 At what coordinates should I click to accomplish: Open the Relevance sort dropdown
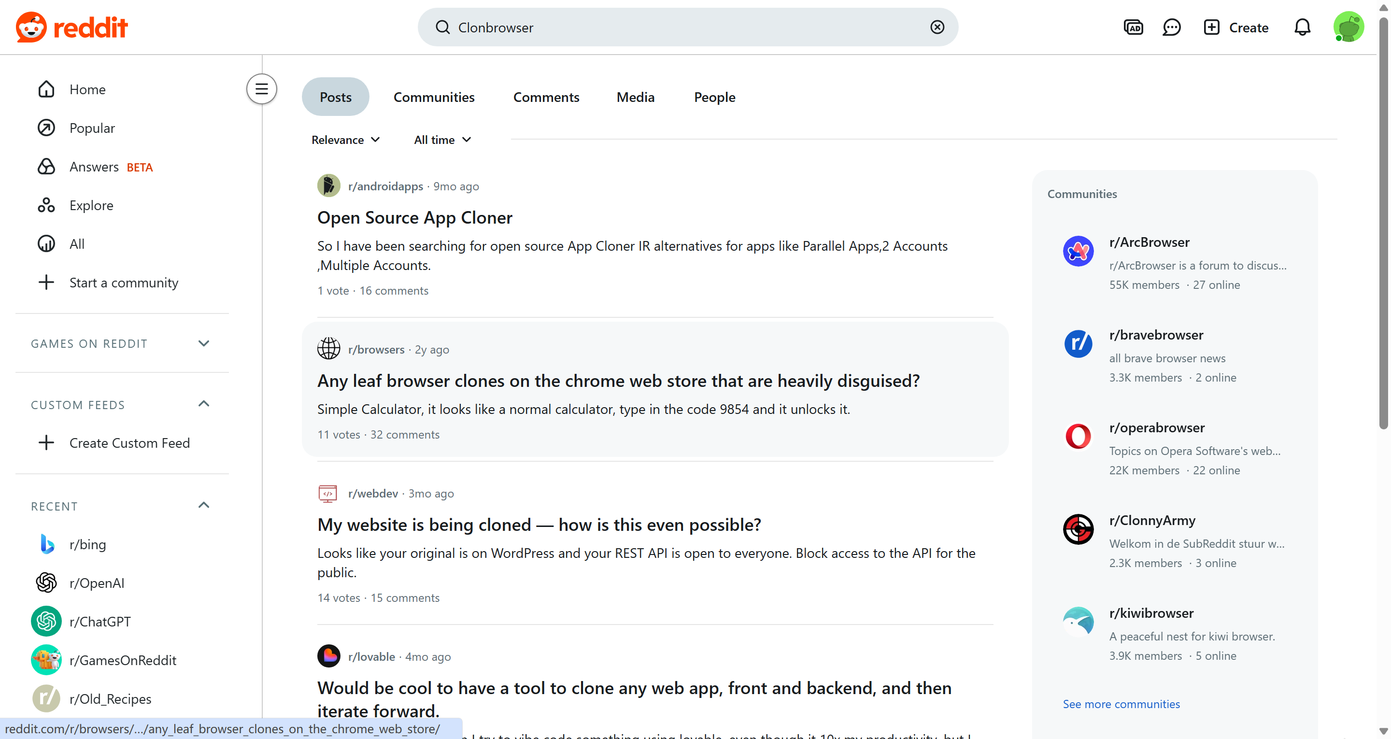tap(346, 140)
